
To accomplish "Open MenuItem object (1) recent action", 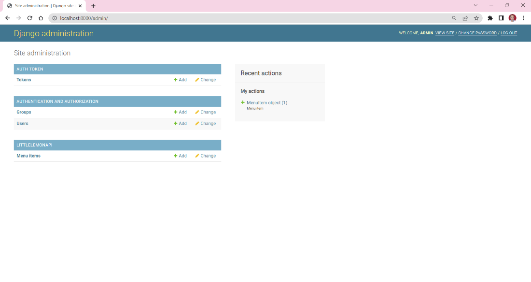I will point(266,102).
